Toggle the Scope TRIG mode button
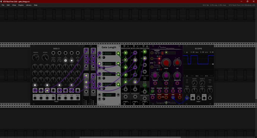 (x=210, y=82)
